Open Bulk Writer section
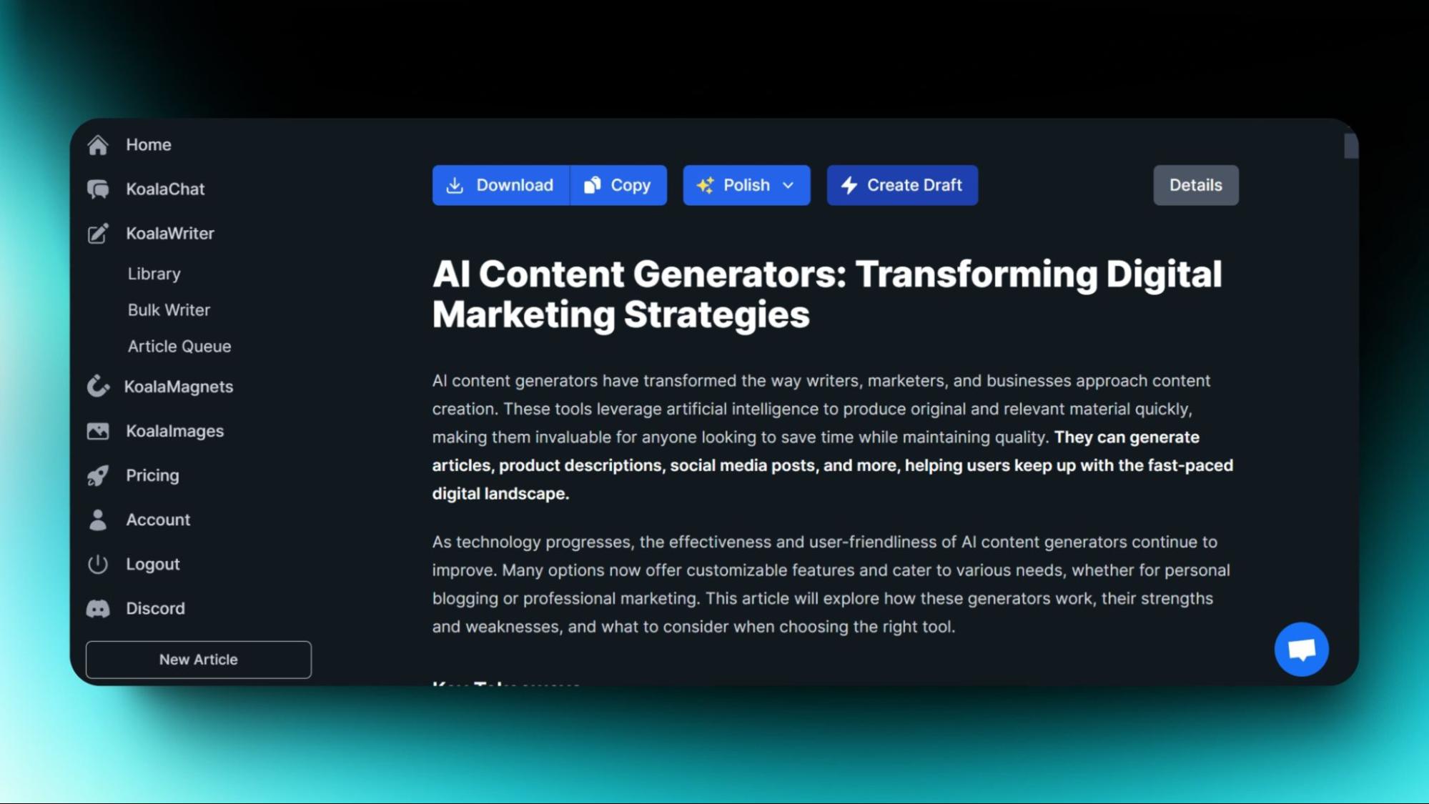Screen dimensions: 1429x804 [169, 310]
